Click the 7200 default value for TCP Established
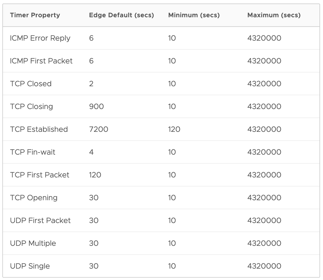 click(x=99, y=129)
